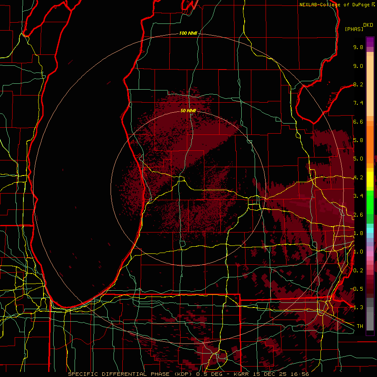Screen dimensions: 377x377
Task: Select the 0.2 scale label
Action: [358, 271]
